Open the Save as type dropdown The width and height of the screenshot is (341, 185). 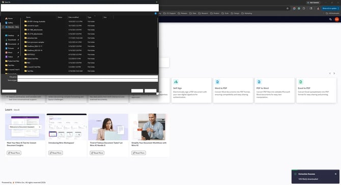[88, 80]
